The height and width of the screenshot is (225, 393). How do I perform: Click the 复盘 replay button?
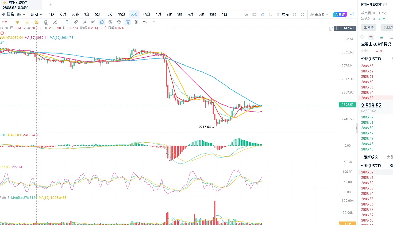[x=8, y=14]
